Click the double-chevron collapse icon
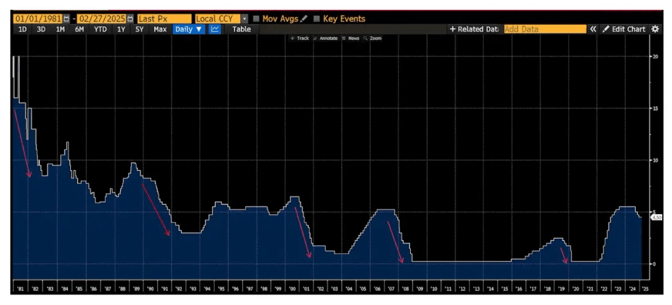Viewport: 672px width, 305px height. click(x=593, y=29)
